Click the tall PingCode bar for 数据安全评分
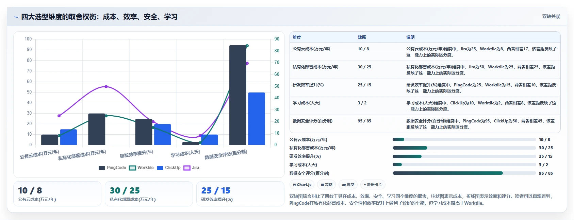The width and height of the screenshot is (574, 220). (x=238, y=95)
